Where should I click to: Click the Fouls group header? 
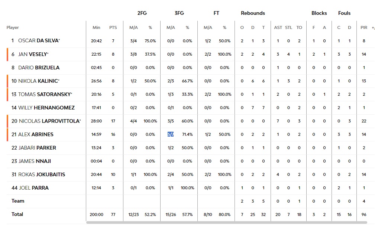(344, 13)
